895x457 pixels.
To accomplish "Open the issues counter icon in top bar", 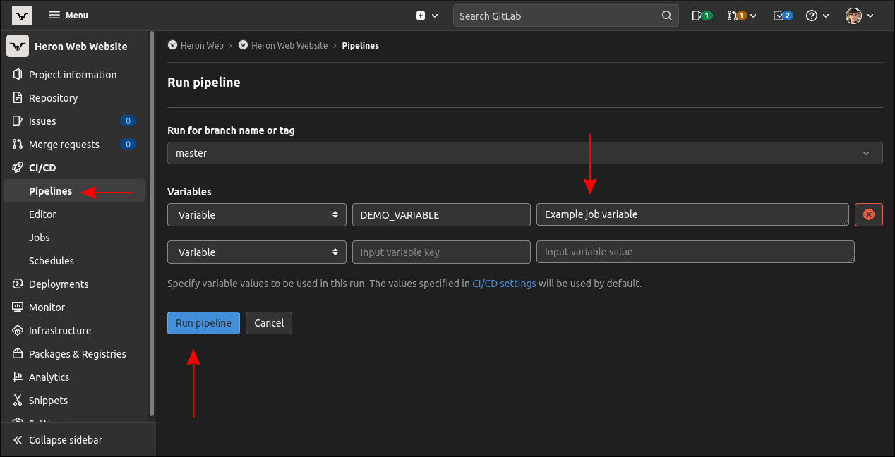I will 702,16.
